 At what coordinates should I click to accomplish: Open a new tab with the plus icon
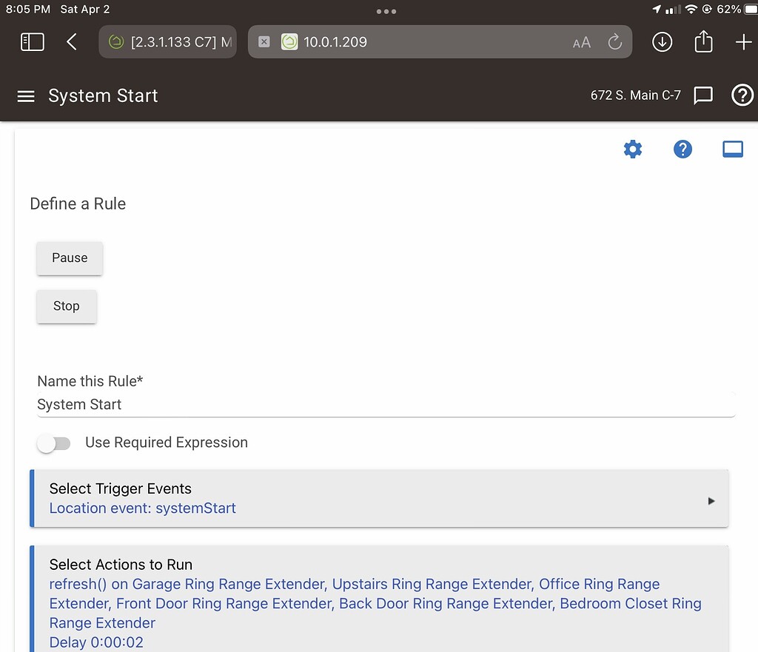click(x=744, y=42)
